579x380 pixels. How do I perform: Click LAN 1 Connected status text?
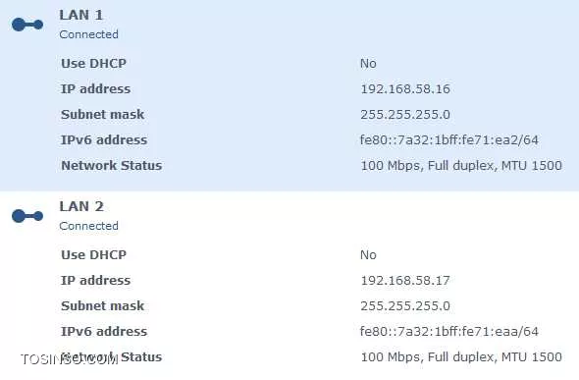88,34
